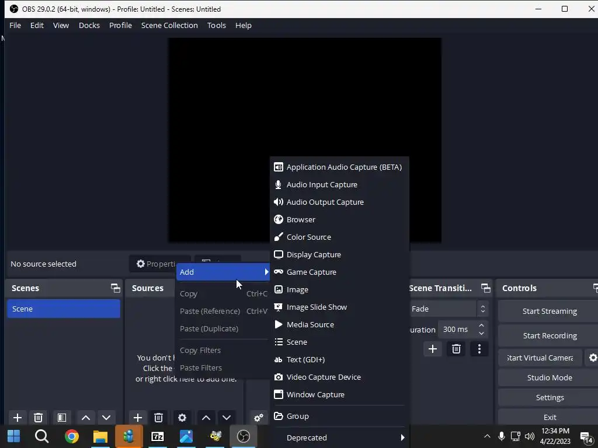Open File Explorer from taskbar
The height and width of the screenshot is (448, 598).
[100, 436]
